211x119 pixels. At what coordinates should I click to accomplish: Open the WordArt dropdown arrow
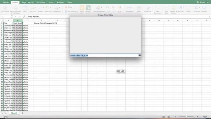click(184, 7)
